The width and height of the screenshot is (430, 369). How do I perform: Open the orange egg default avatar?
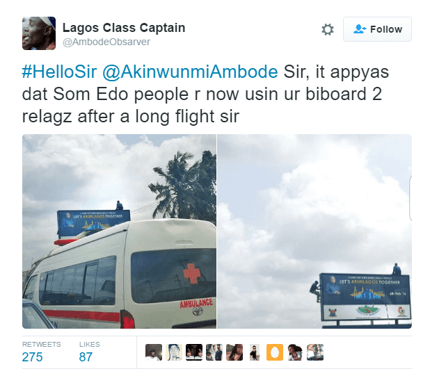tap(275, 352)
